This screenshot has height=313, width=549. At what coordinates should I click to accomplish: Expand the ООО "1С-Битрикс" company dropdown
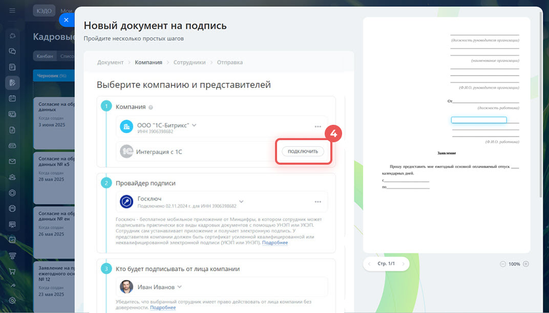point(194,125)
